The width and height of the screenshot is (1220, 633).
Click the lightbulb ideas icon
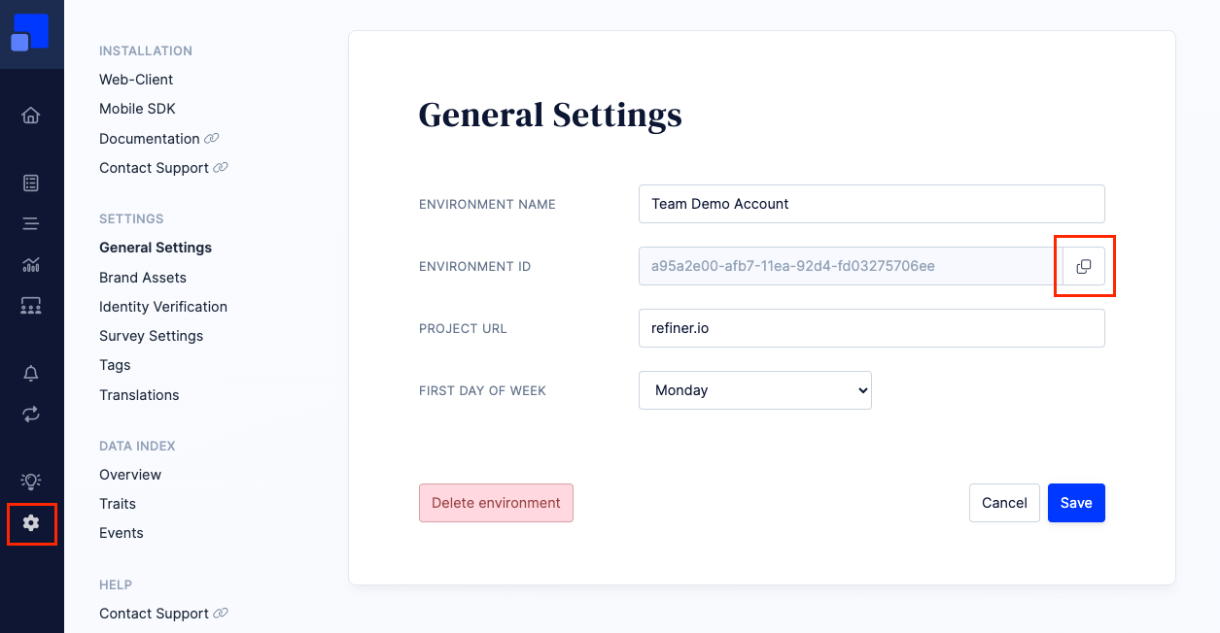(31, 481)
